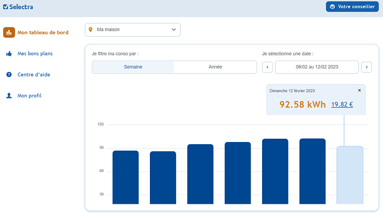Click the thumbs-up icon for bons plans
Viewport: 383px width, 213px height.
tap(9, 54)
